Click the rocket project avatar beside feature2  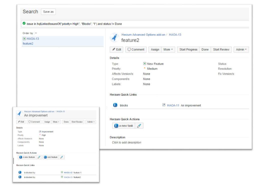114,37
